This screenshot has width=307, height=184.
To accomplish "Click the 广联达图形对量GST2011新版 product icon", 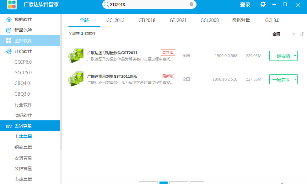I will [76, 79].
